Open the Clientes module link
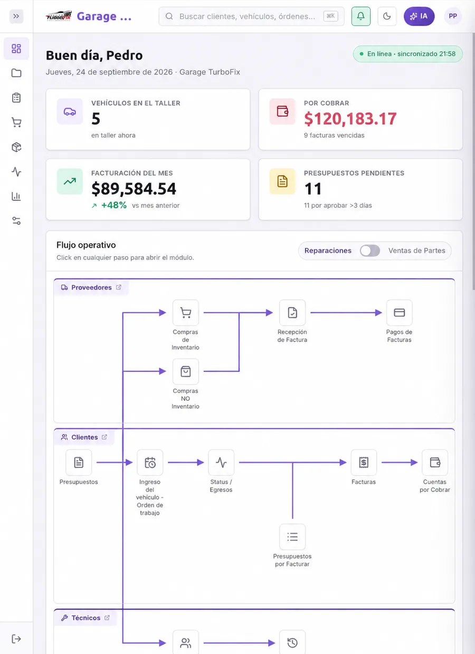Screen dimensions: 475x654 [84, 437]
